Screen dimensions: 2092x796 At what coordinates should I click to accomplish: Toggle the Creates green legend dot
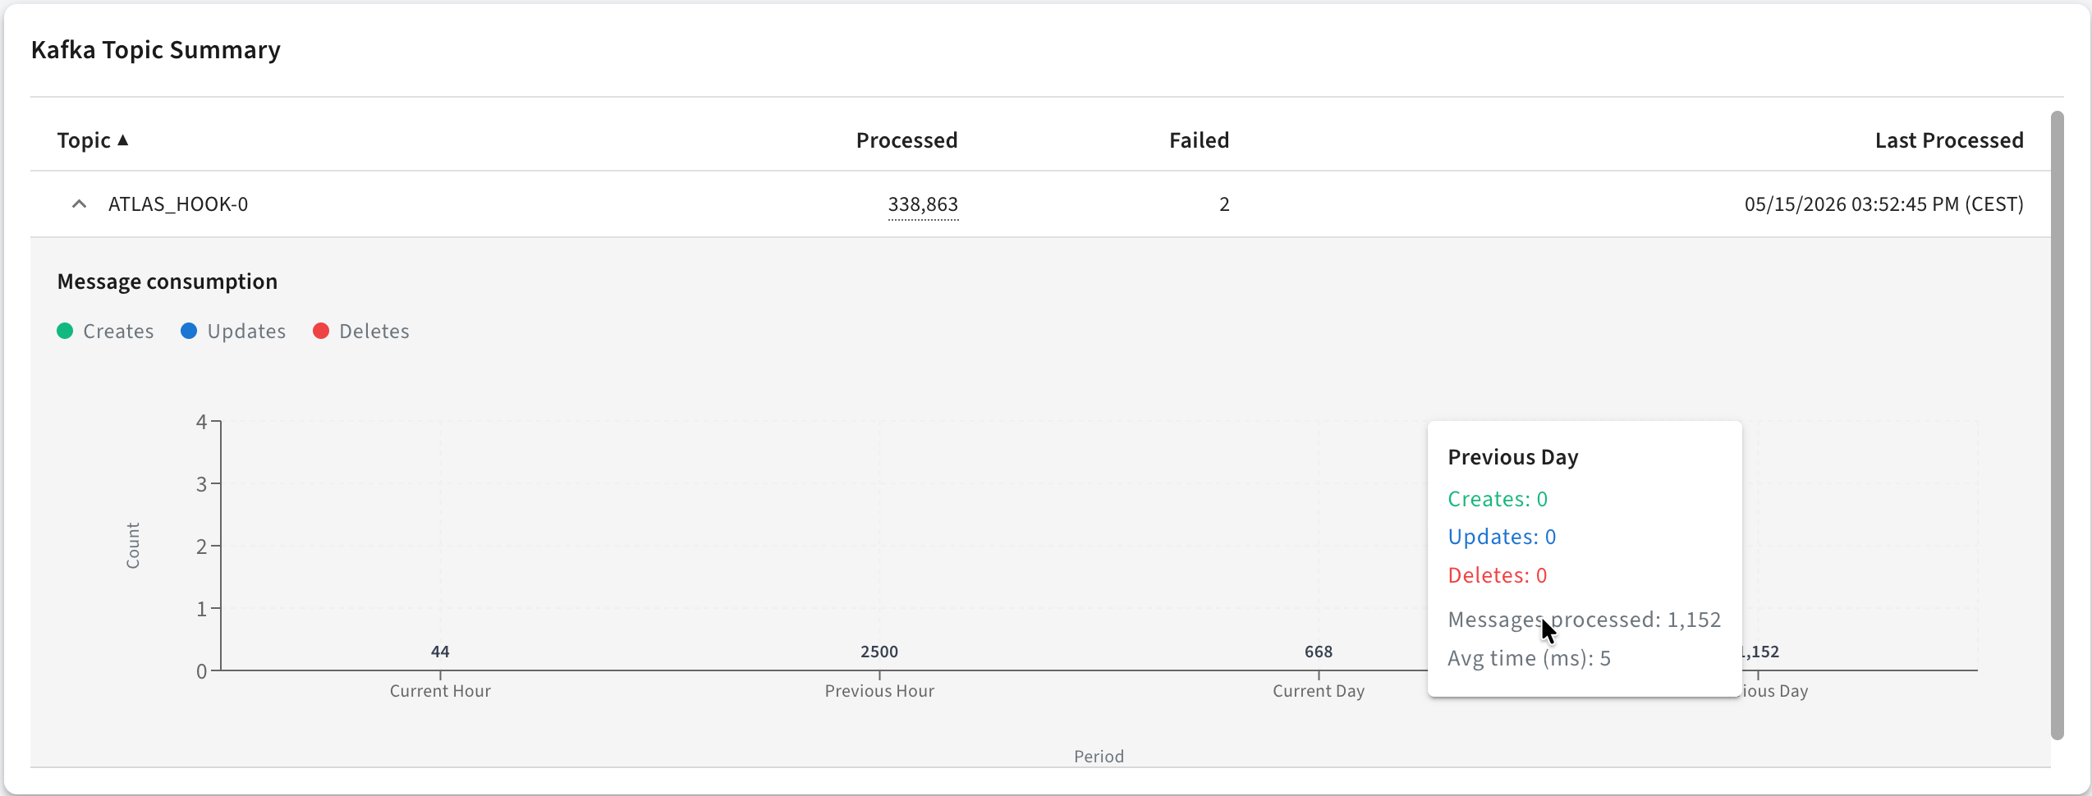tap(65, 331)
